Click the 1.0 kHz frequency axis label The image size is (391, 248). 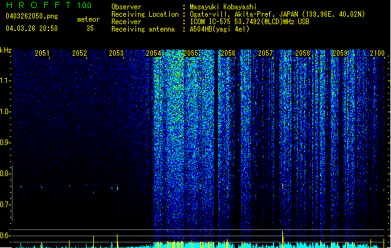(x=6, y=112)
